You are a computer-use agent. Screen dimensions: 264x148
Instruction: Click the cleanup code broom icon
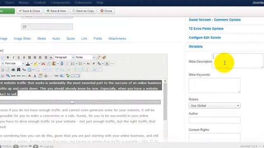click(x=104, y=58)
